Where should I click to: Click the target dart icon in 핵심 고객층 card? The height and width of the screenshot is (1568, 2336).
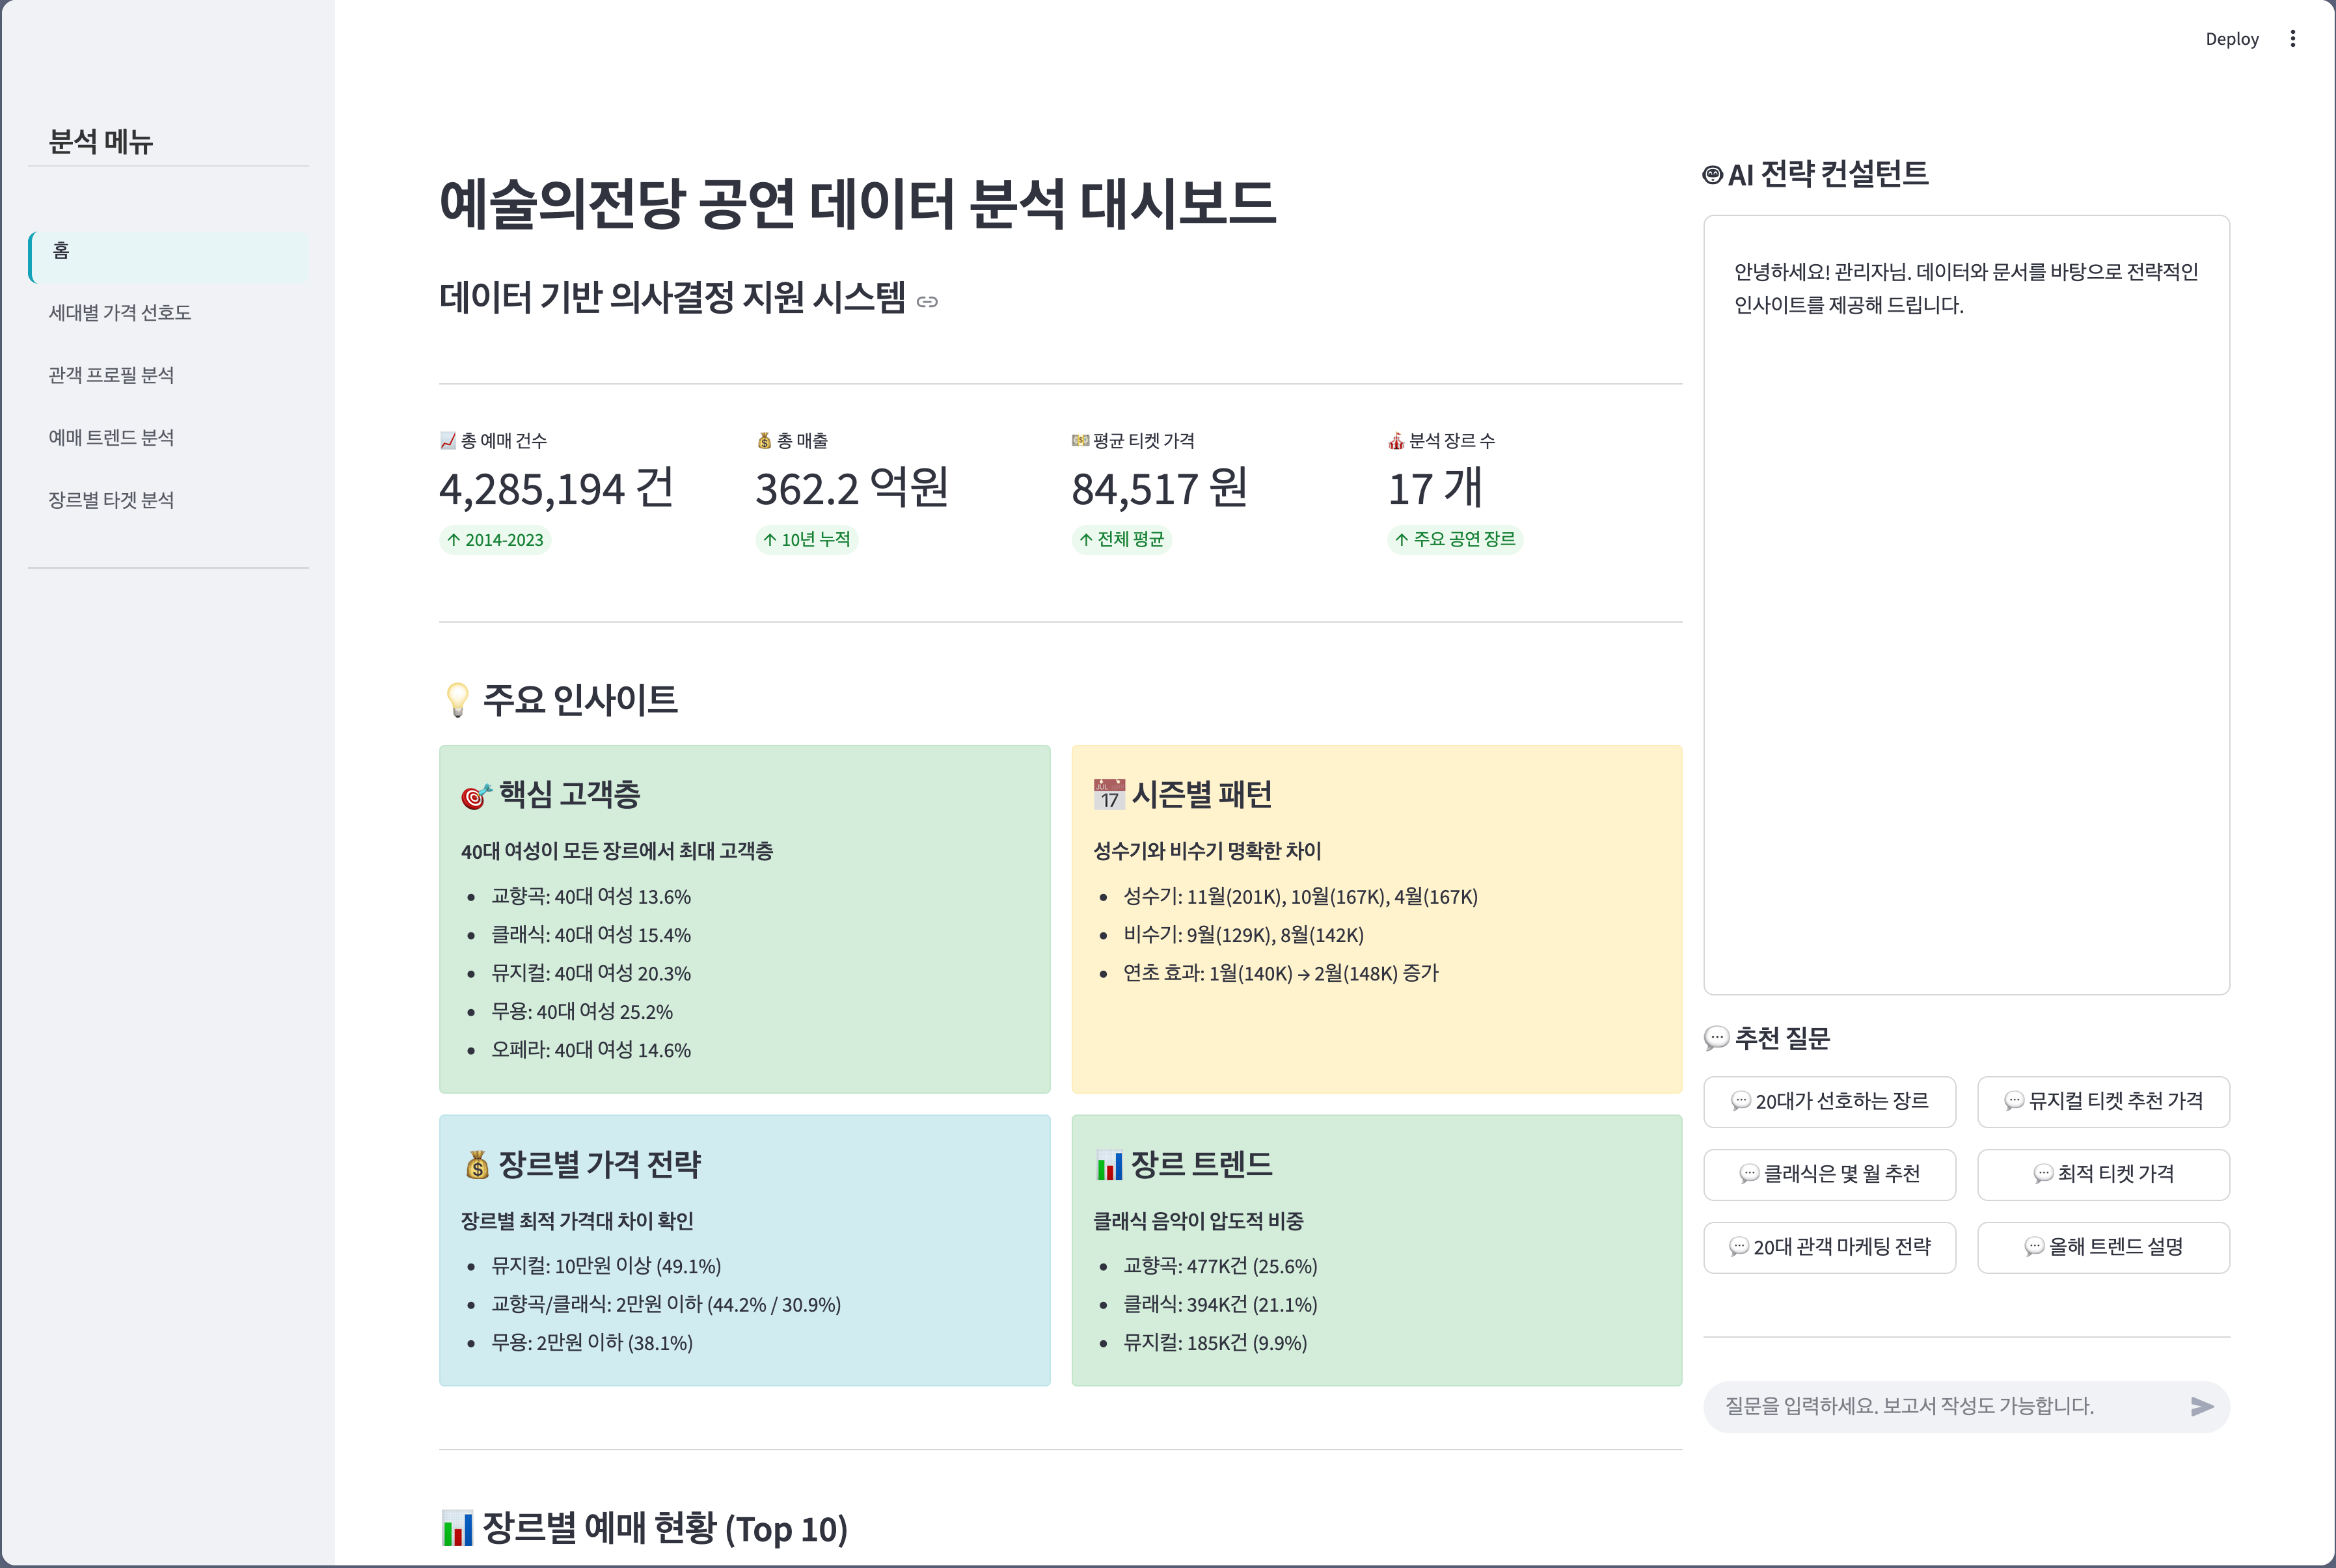[x=476, y=796]
